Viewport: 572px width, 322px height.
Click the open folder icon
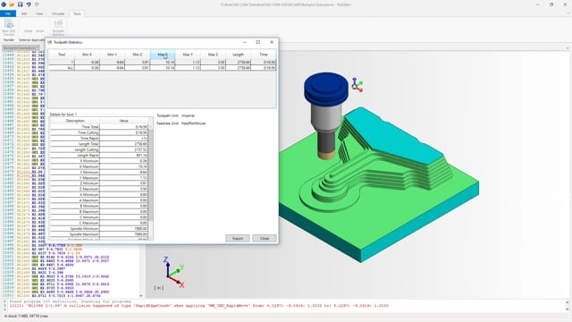pos(12,4)
